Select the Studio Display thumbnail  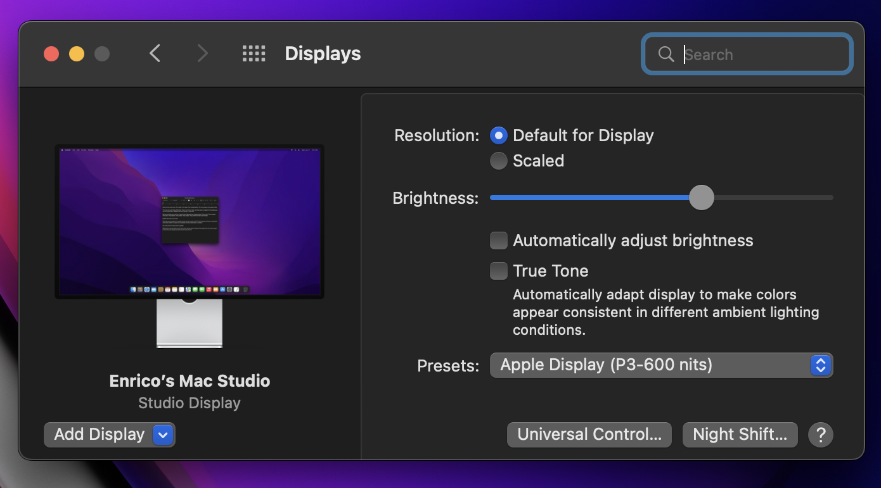point(190,246)
